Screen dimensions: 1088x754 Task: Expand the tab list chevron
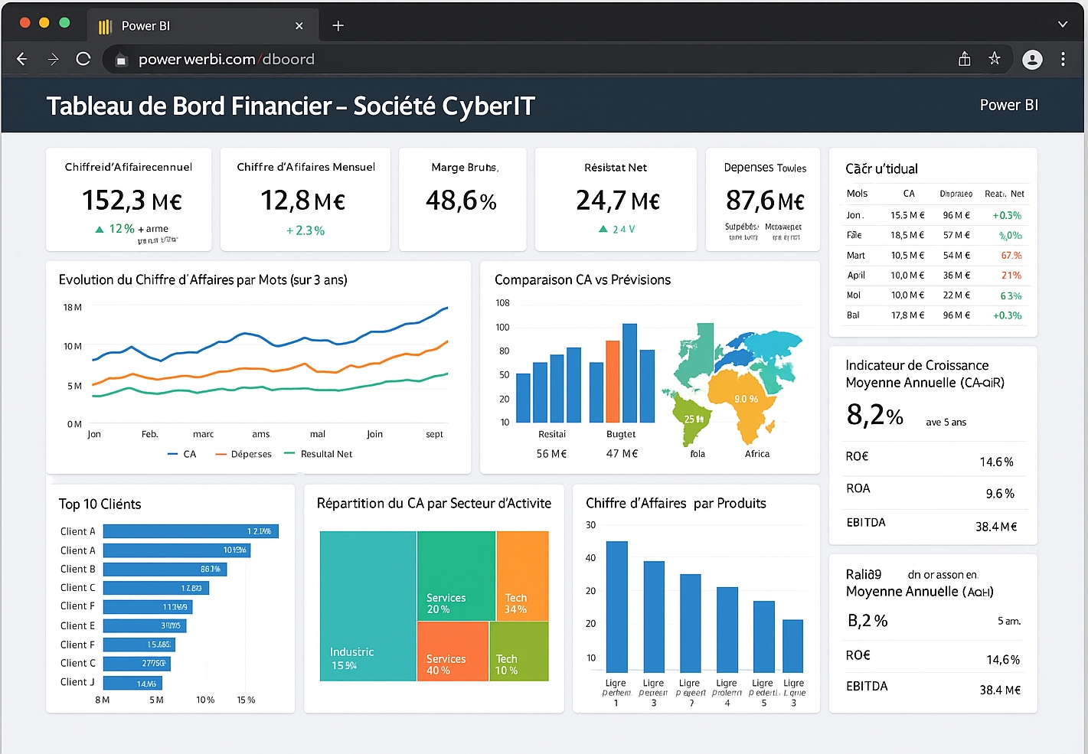(1063, 24)
